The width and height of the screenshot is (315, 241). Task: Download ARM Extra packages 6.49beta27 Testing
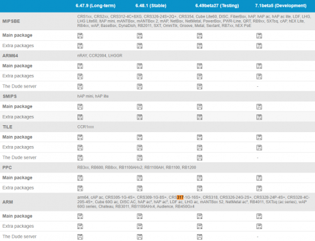[200, 227]
